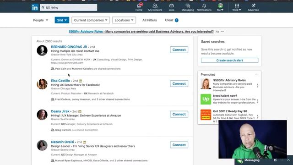View Elsa's shared connections icon
This screenshot has height=165, width=293.
[53, 99]
